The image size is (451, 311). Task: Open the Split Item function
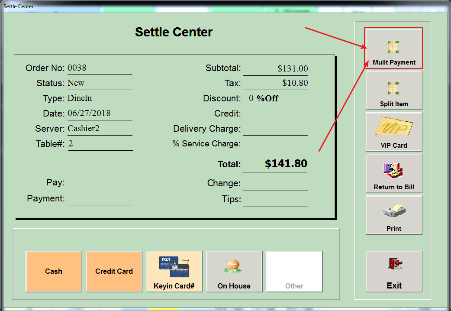pos(394,90)
